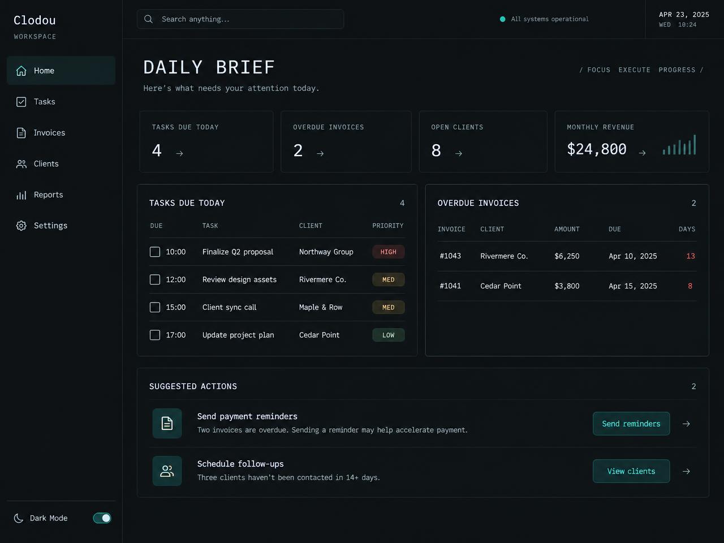Click the HIGH priority badge
Screen dimensions: 724x543
(389, 252)
